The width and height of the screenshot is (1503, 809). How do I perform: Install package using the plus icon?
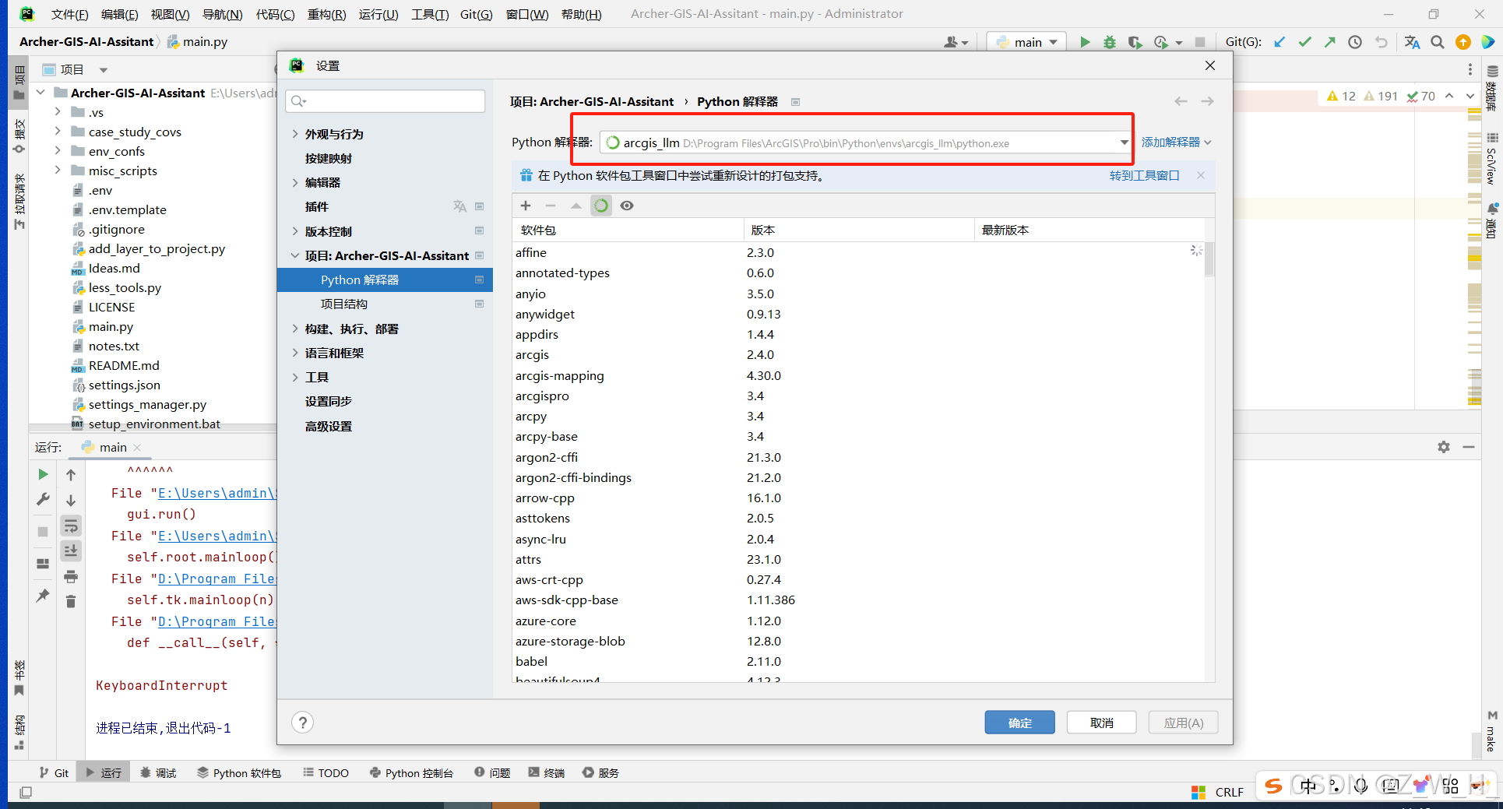pyautogui.click(x=526, y=206)
